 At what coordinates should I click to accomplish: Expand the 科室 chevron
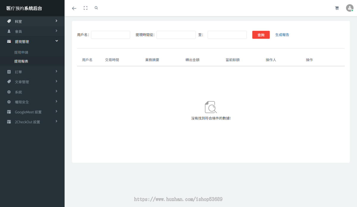click(57, 21)
